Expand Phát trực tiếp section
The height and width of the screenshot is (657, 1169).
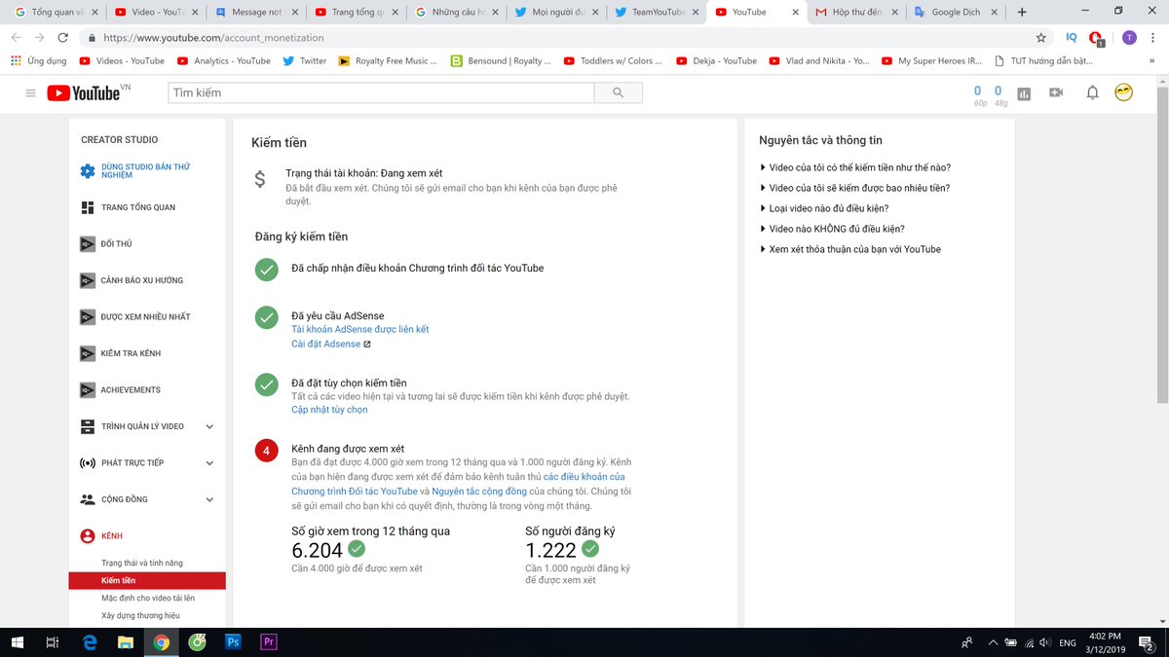(x=209, y=463)
